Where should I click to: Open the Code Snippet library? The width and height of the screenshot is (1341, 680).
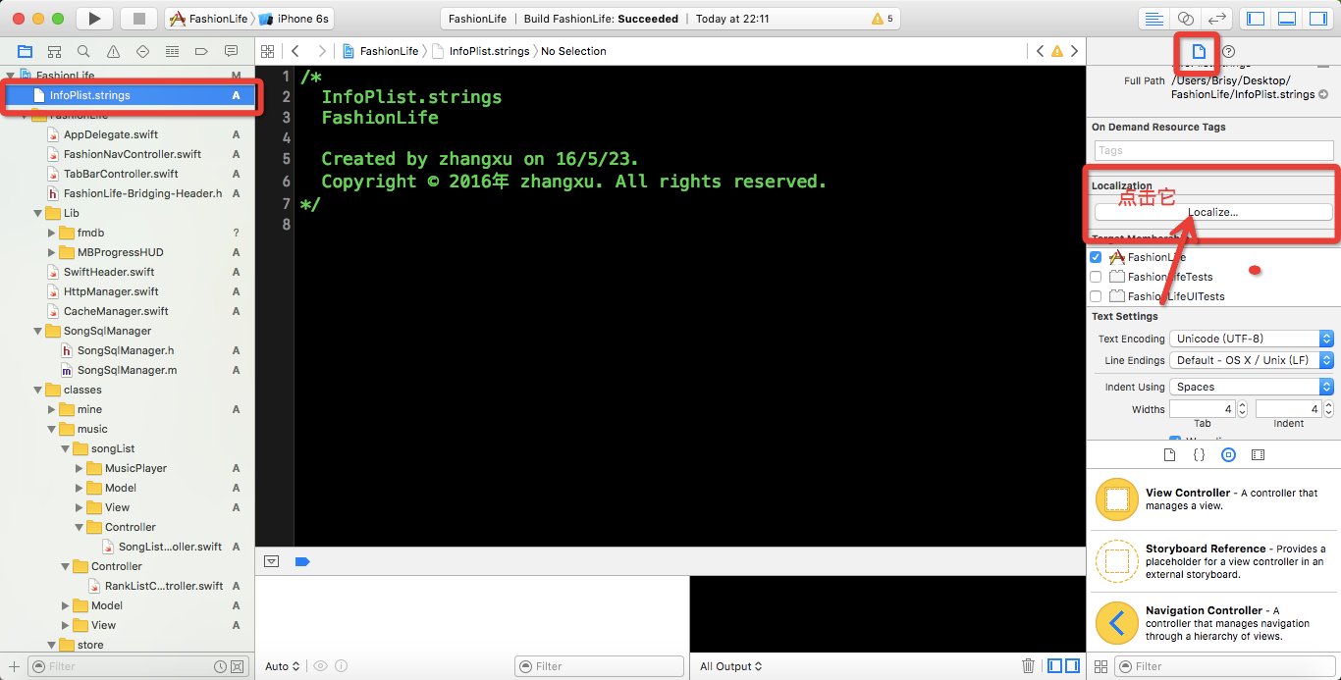[1199, 455]
